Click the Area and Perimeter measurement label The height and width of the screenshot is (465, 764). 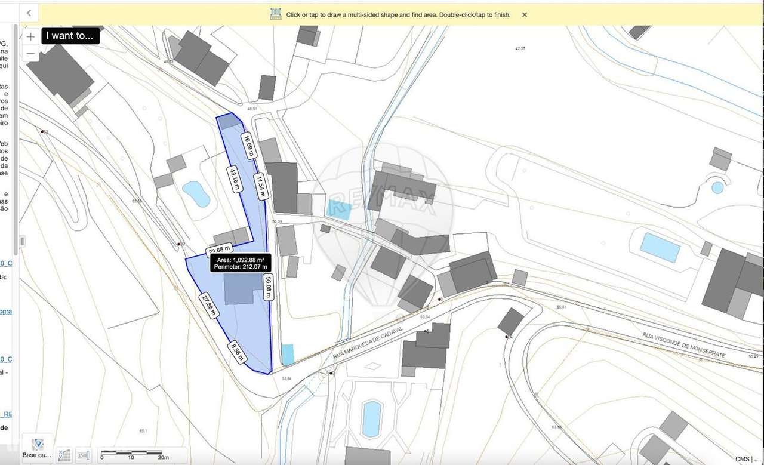pos(241,263)
